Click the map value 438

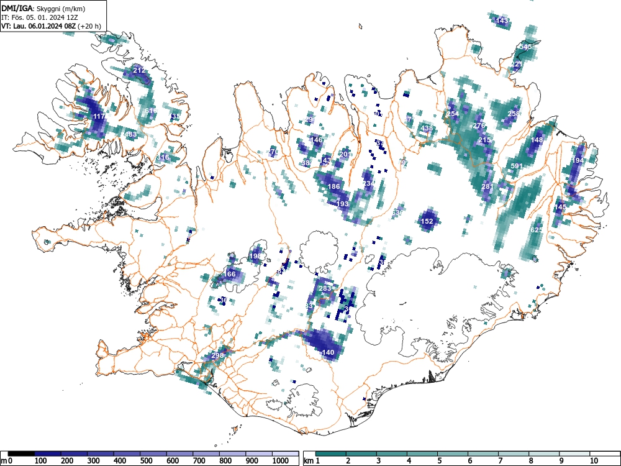pyautogui.click(x=427, y=128)
